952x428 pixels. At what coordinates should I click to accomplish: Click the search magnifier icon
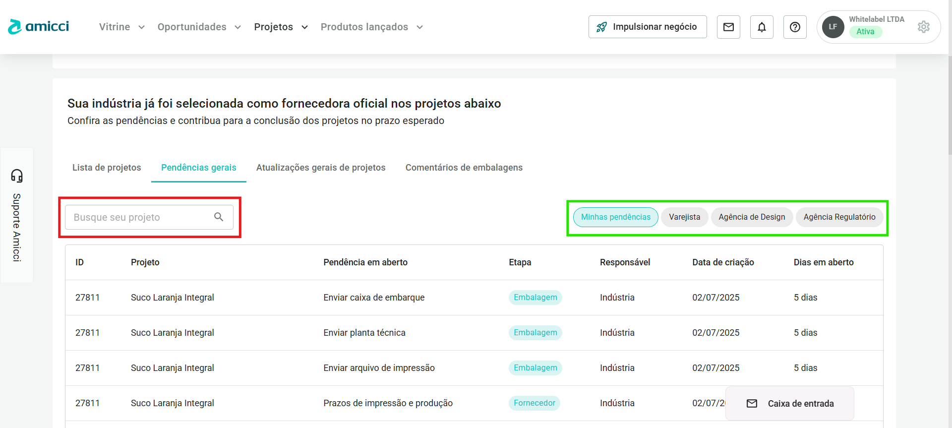coord(219,217)
